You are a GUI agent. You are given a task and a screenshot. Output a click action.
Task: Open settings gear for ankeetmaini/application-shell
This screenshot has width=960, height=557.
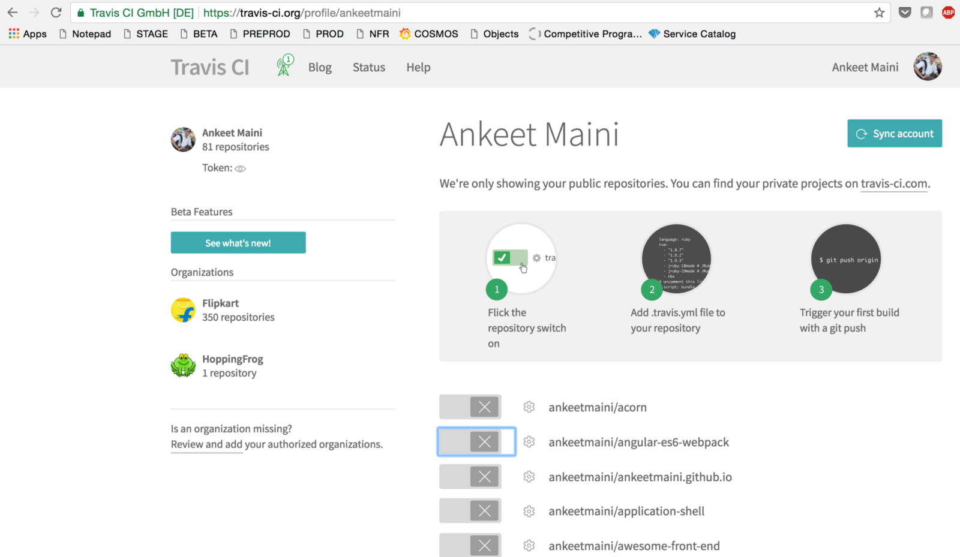point(529,511)
